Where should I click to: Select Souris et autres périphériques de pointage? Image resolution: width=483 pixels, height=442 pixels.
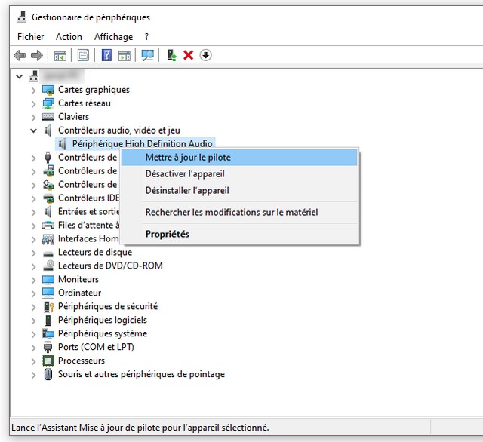[141, 374]
